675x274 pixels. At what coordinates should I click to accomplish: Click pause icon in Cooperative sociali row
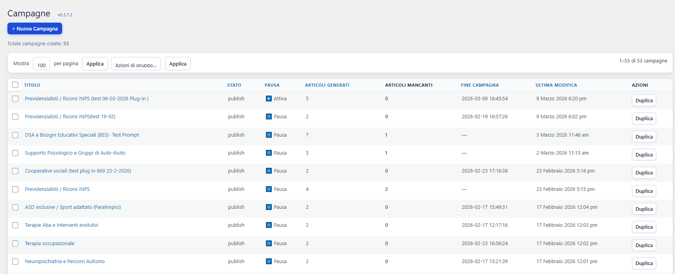(x=269, y=171)
